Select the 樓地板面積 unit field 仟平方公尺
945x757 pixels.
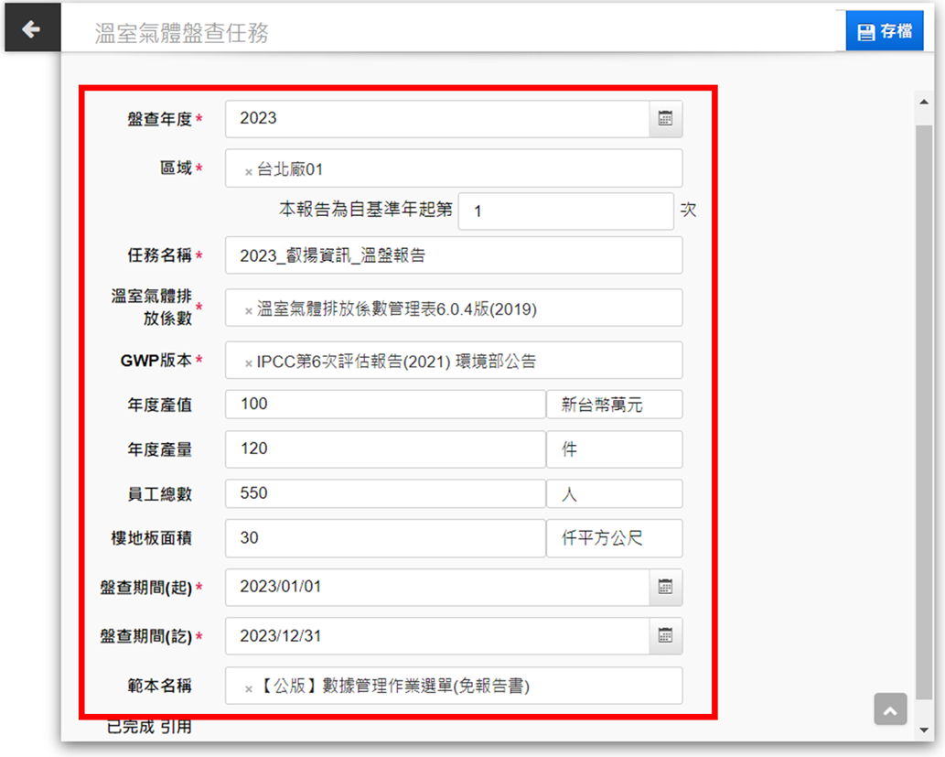point(614,538)
